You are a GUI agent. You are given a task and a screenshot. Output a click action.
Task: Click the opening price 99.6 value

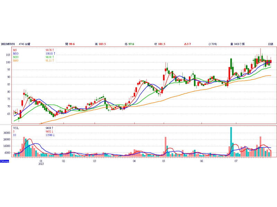coord(72,44)
